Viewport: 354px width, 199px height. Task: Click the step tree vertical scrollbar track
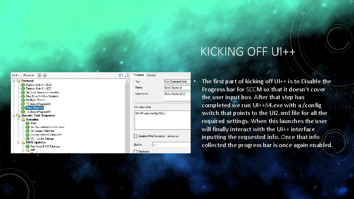(127, 118)
